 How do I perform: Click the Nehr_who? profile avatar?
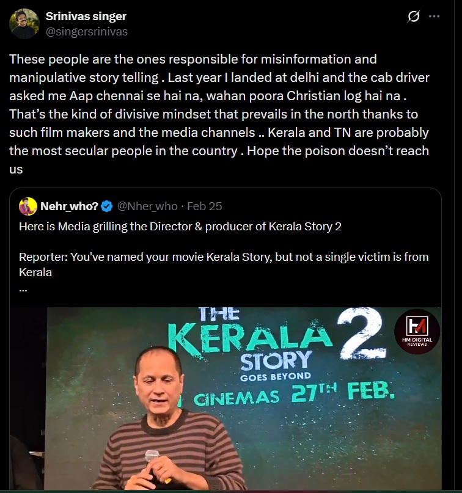tap(28, 206)
